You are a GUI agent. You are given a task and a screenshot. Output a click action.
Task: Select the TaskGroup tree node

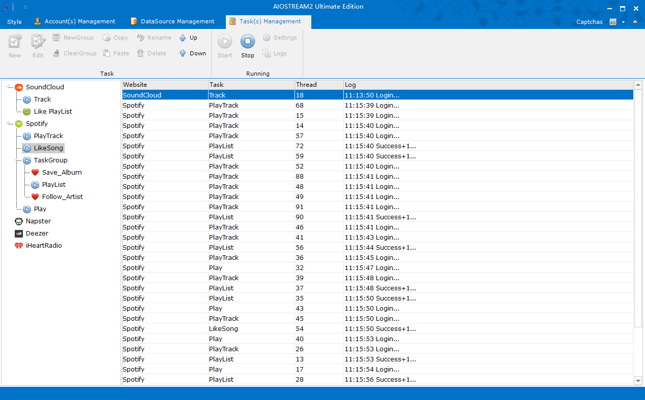click(x=50, y=160)
